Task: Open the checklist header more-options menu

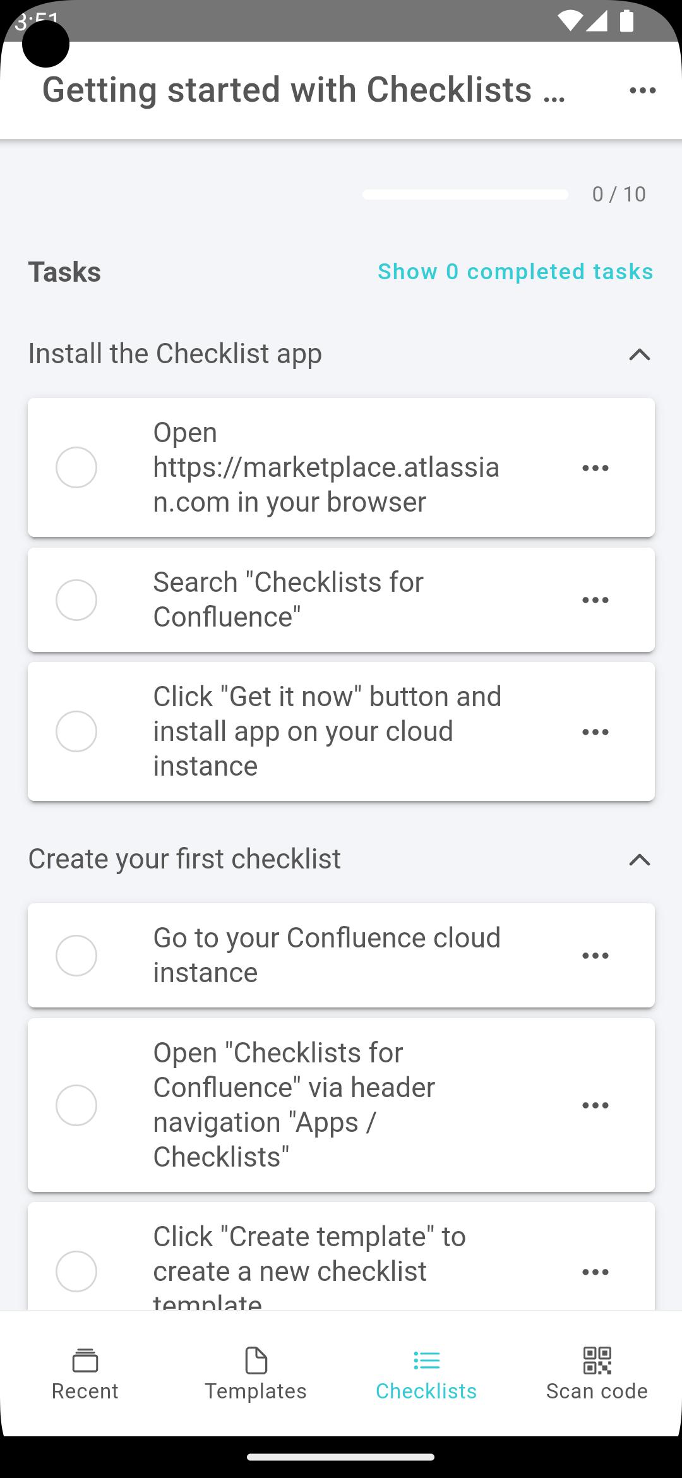Action: [x=643, y=90]
